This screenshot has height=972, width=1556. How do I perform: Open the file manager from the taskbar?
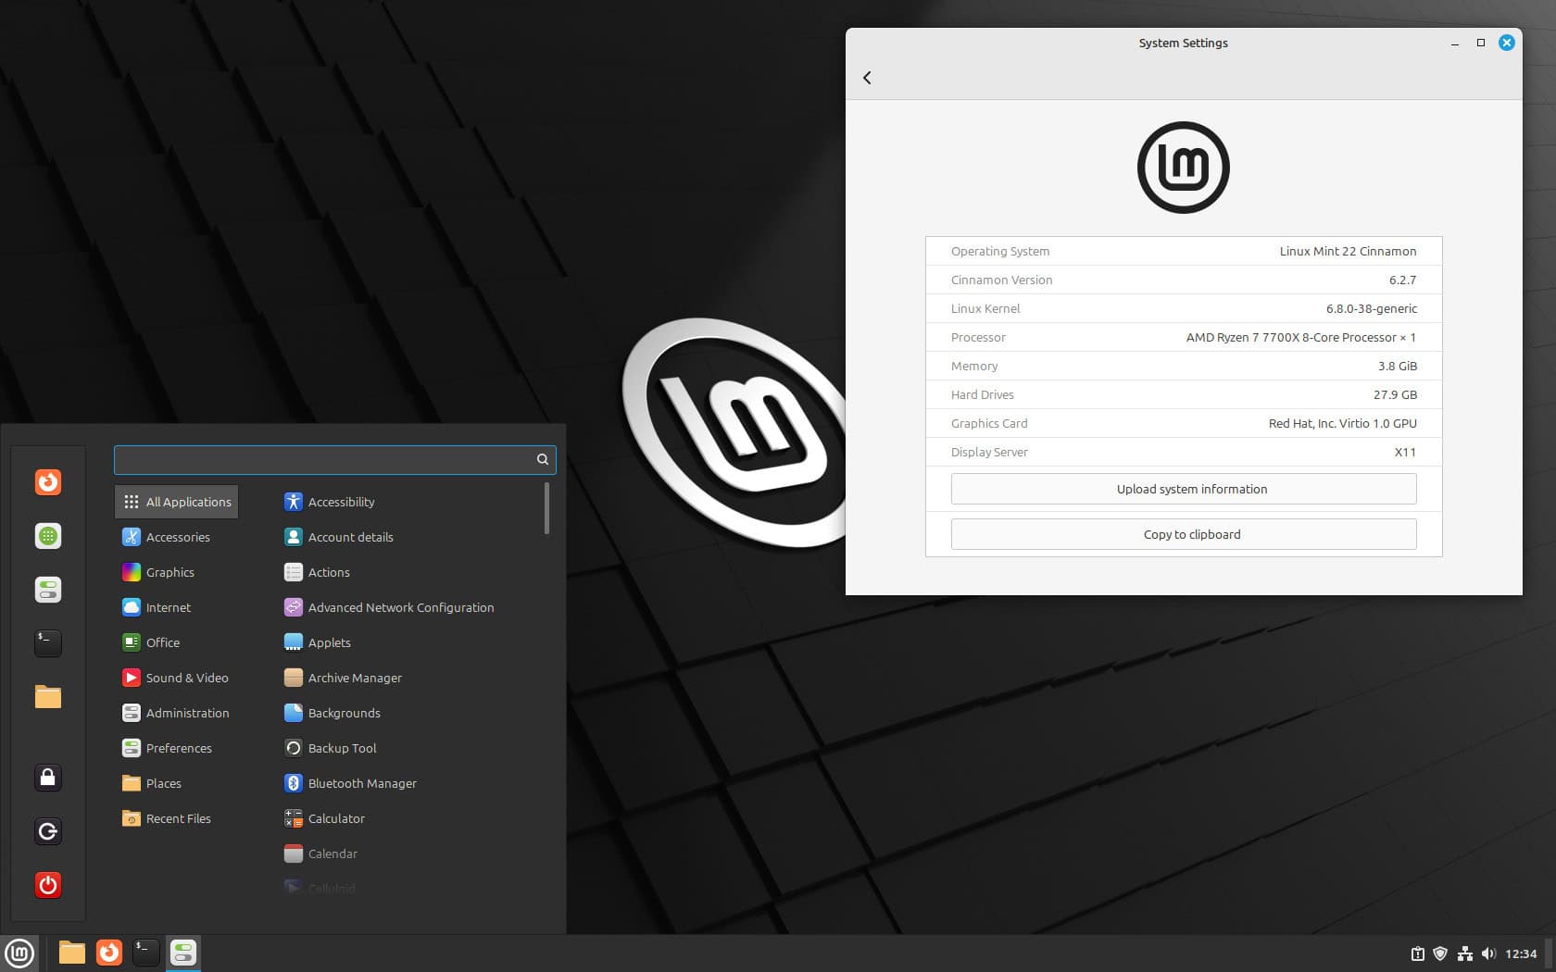pos(70,953)
